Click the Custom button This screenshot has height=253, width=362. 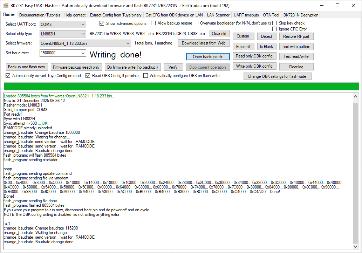243,36
